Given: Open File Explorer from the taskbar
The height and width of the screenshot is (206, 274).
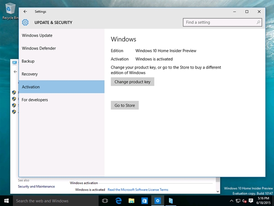Looking at the screenshot, I should pos(132,201).
